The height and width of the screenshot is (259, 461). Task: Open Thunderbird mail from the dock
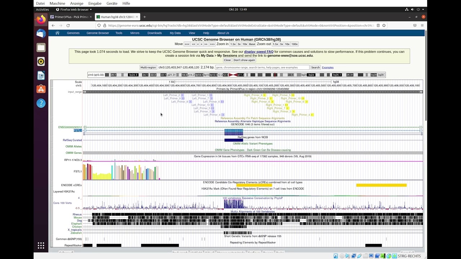click(x=41, y=33)
